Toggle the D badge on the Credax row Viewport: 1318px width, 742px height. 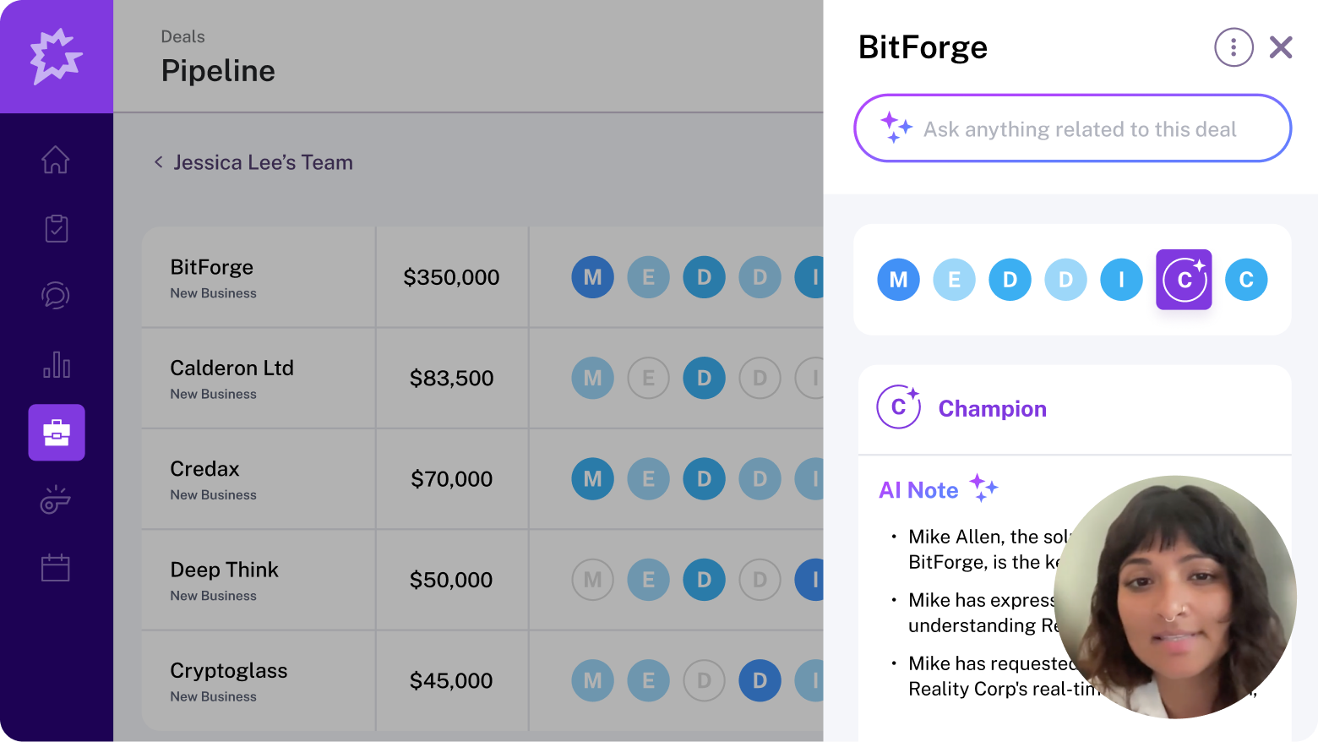[x=704, y=479]
